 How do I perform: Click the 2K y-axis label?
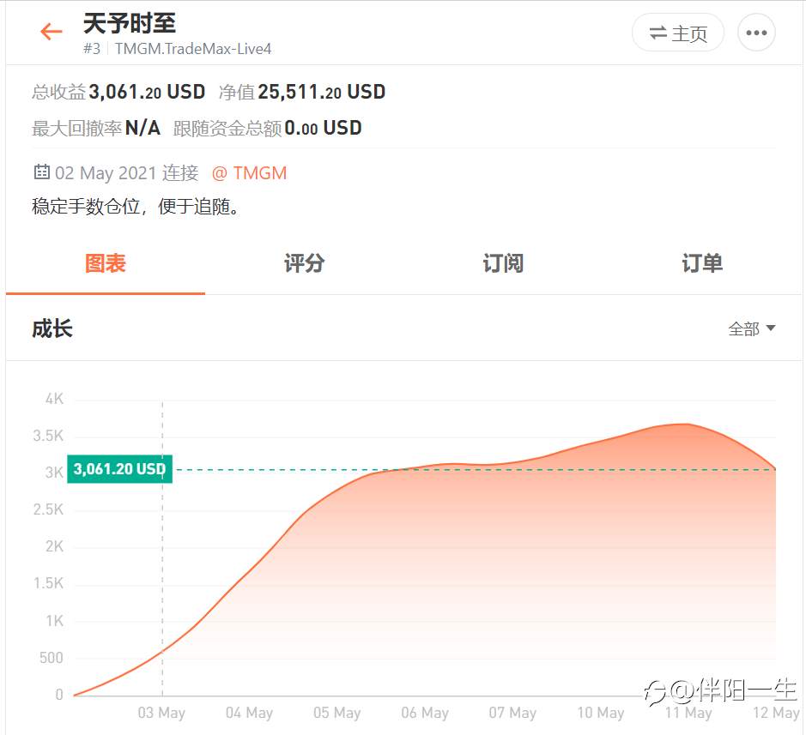(54, 546)
